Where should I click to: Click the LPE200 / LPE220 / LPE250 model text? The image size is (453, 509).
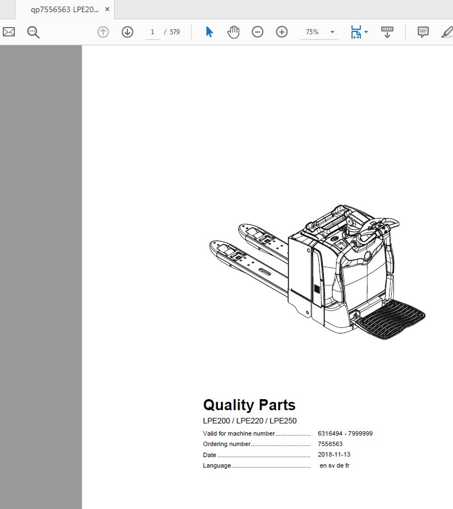click(x=249, y=421)
